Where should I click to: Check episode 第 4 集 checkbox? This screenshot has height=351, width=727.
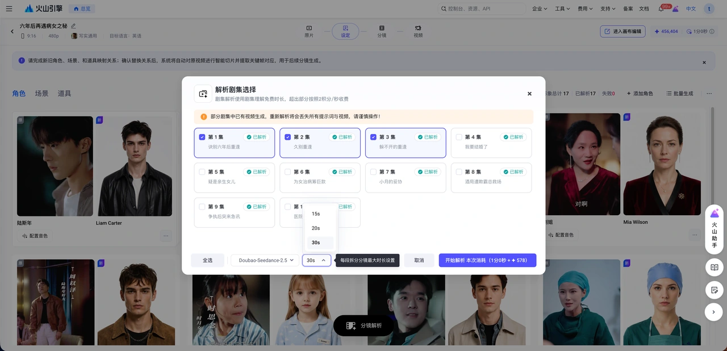(459, 137)
